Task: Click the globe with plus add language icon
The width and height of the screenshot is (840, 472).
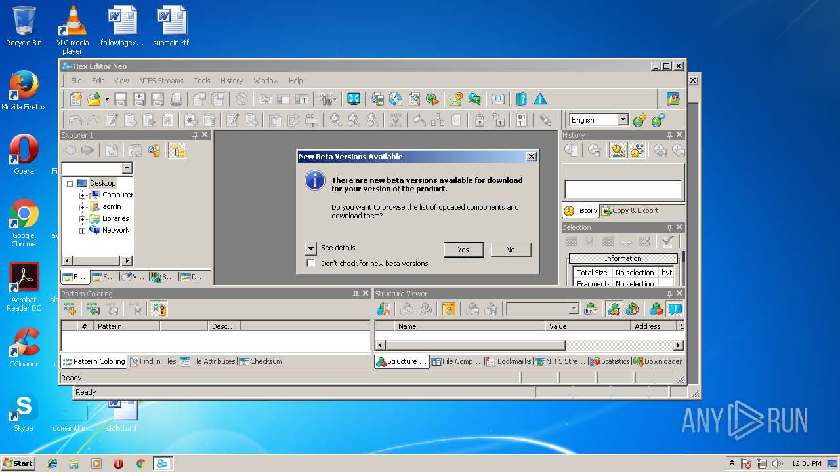Action: tap(640, 120)
